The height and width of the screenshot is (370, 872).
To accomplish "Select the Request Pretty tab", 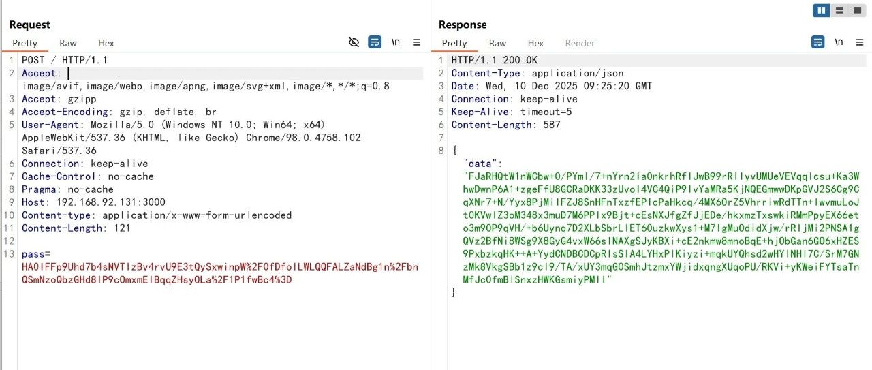I will tap(25, 43).
